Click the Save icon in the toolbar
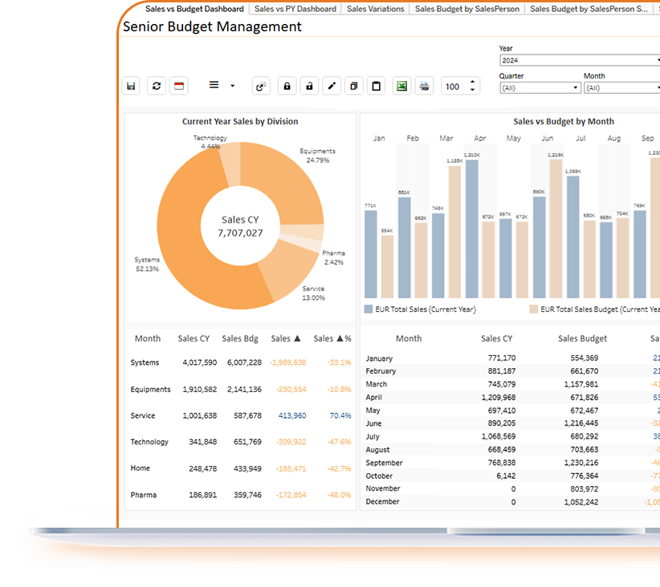Image resolution: width=660 pixels, height=587 pixels. tap(131, 85)
